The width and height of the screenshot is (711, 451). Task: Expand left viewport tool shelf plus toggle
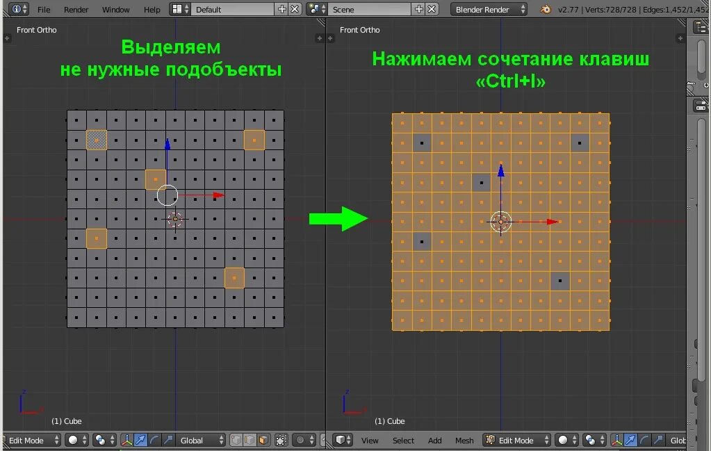7,38
